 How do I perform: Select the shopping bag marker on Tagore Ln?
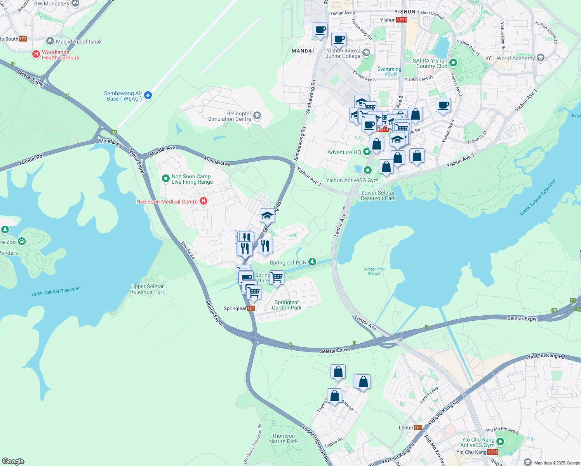[335, 397]
